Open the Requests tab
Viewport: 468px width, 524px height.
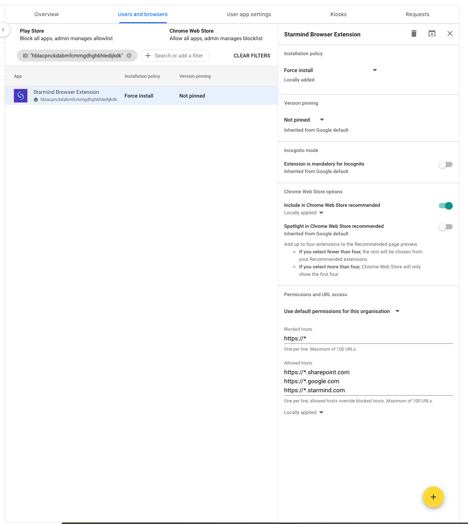point(417,14)
